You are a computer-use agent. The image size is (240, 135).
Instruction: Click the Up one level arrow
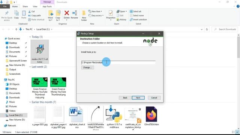[x=16, y=29]
